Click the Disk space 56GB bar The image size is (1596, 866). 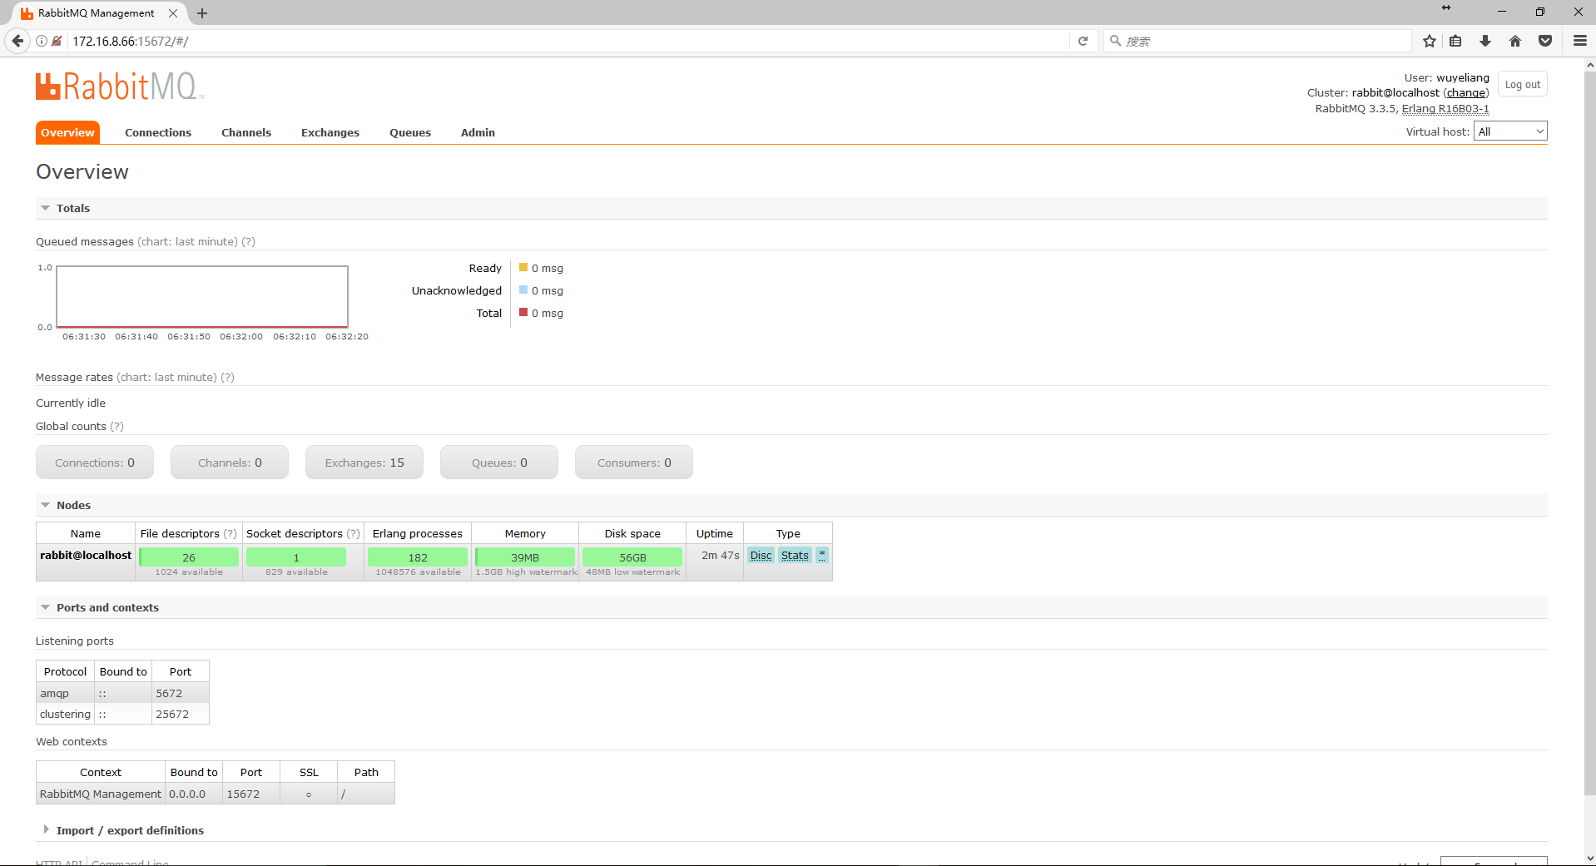click(632, 557)
